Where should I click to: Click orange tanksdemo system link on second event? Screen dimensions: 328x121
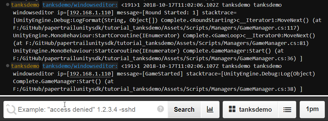pyautogui.click(x=25, y=66)
